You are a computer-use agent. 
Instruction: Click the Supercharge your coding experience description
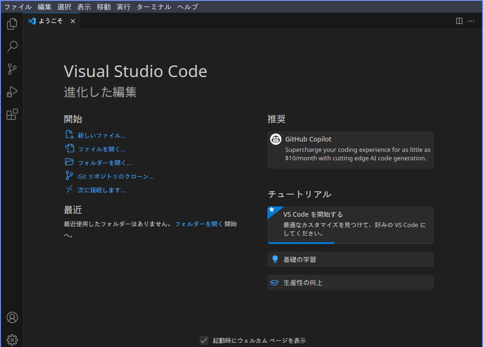click(x=358, y=154)
